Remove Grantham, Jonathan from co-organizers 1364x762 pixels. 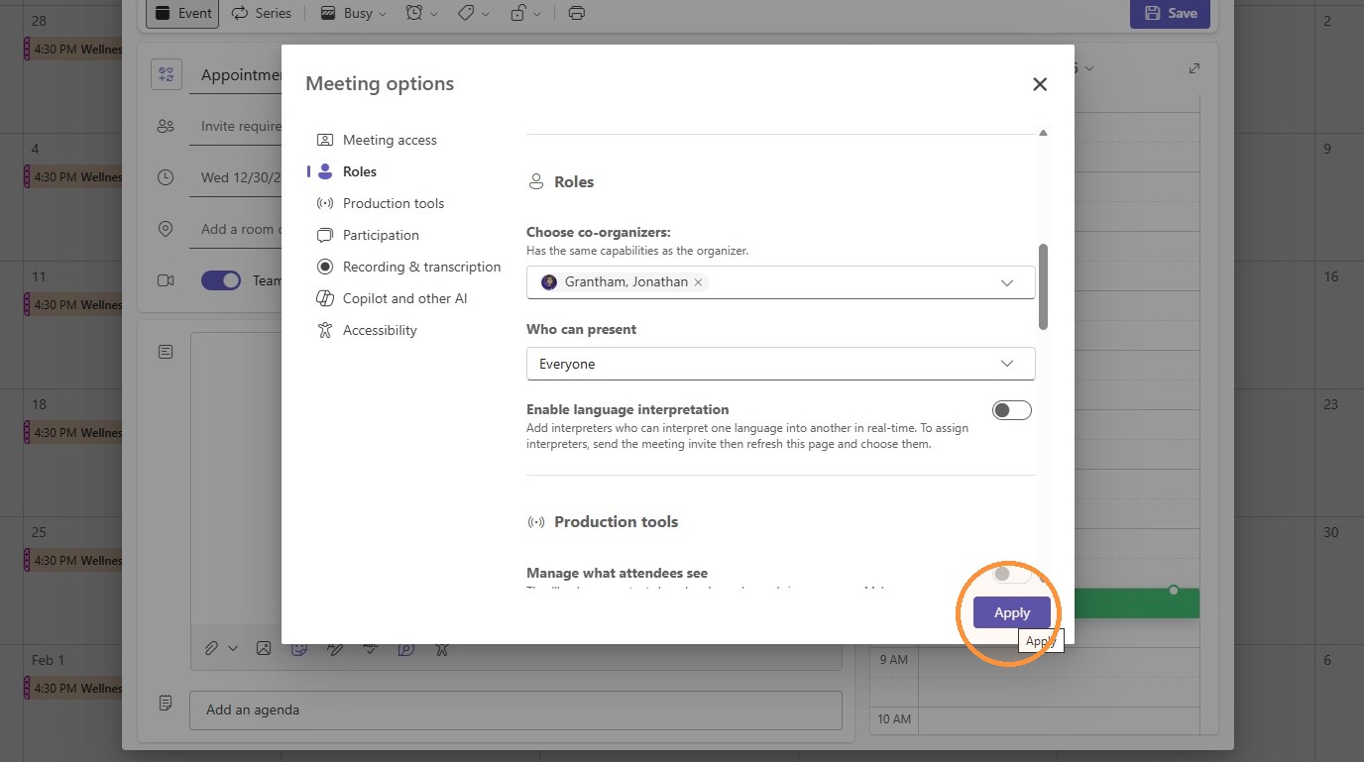[698, 282]
